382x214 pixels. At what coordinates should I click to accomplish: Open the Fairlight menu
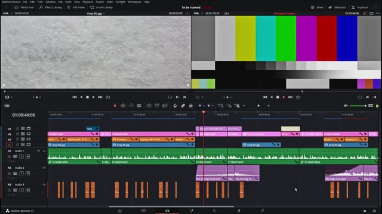(121, 2)
